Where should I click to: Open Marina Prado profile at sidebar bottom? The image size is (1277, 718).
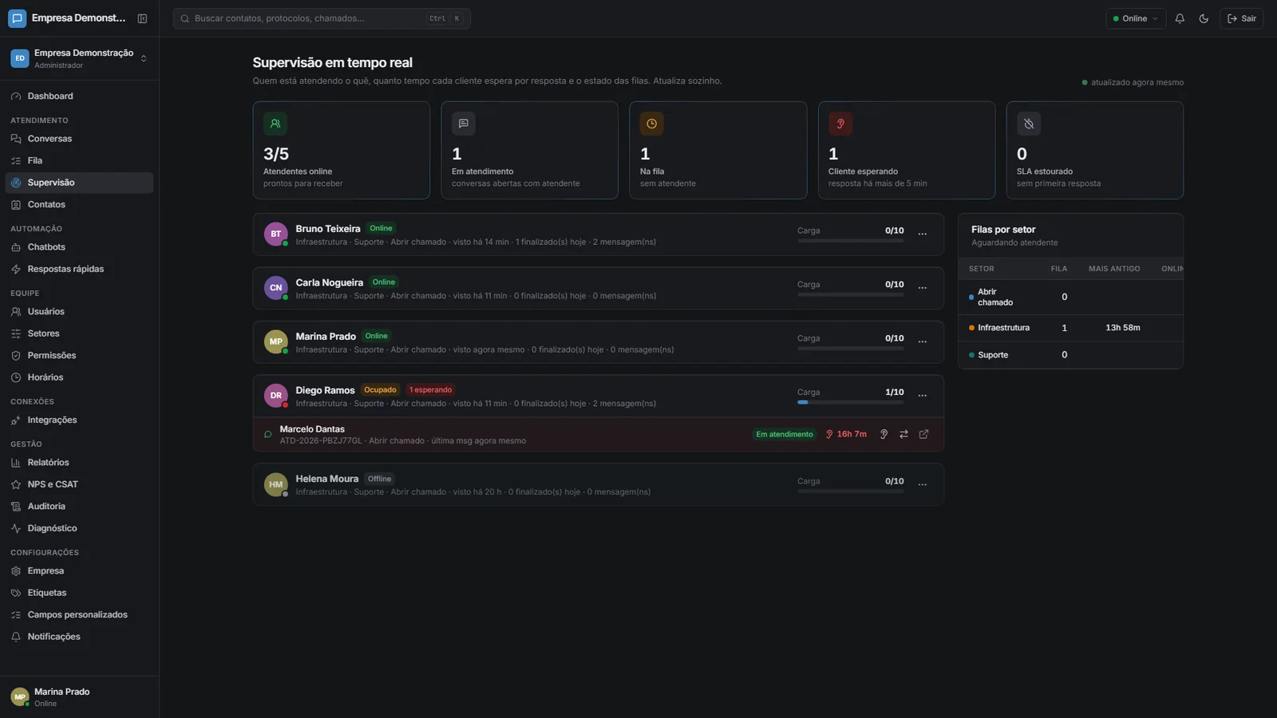(79, 697)
